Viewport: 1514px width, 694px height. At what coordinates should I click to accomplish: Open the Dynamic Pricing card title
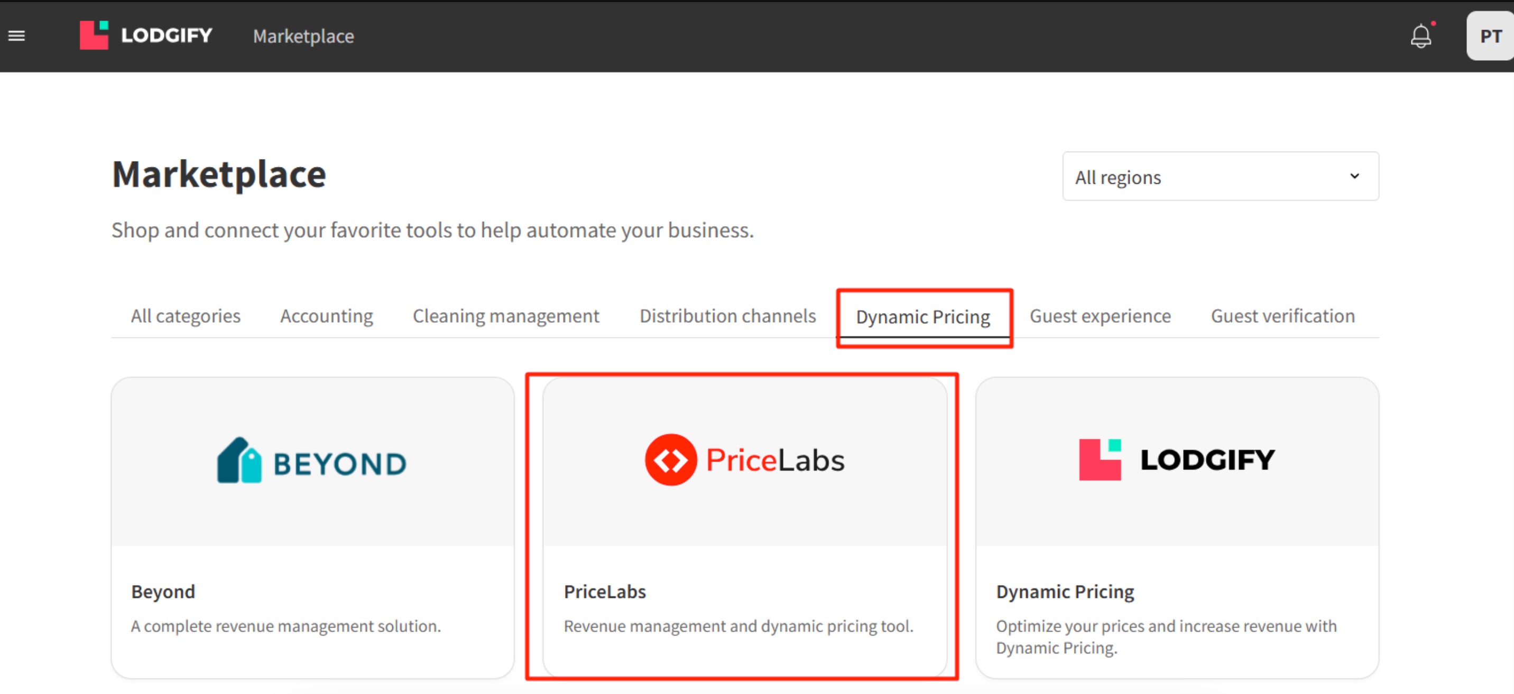(1065, 591)
